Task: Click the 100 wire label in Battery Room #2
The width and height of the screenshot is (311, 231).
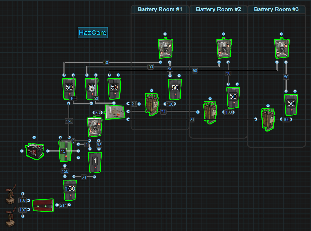Action: coord(229,112)
